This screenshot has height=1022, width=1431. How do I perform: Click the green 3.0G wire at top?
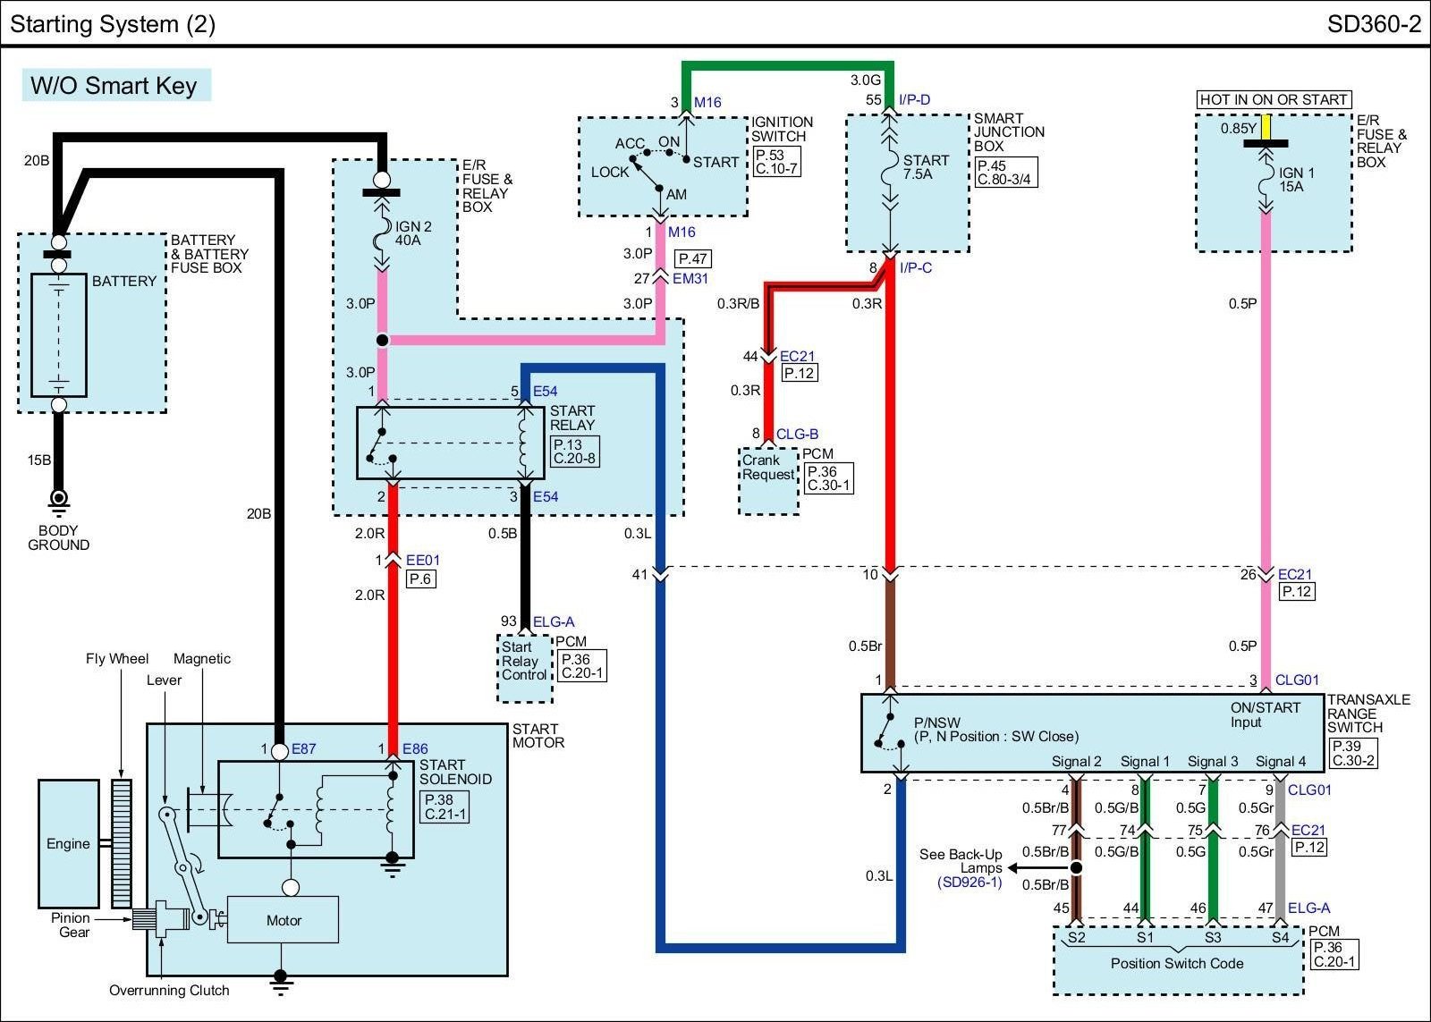787,66
